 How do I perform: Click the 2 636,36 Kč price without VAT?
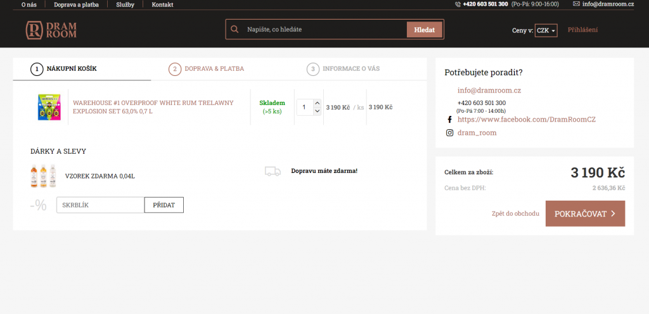[x=608, y=188]
